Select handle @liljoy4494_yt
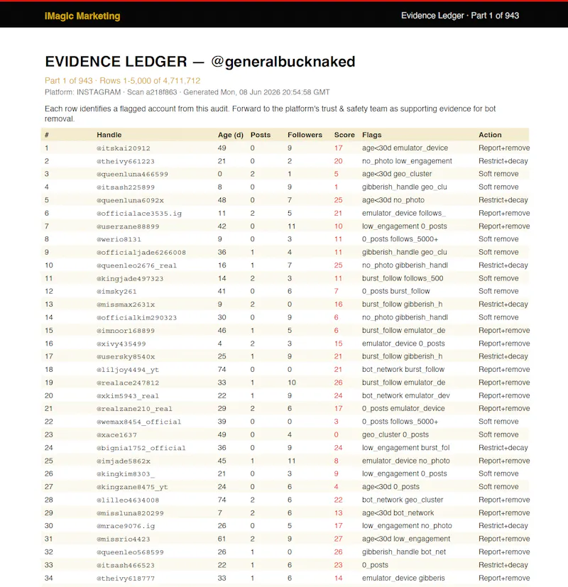This screenshot has height=587, width=568. point(128,370)
